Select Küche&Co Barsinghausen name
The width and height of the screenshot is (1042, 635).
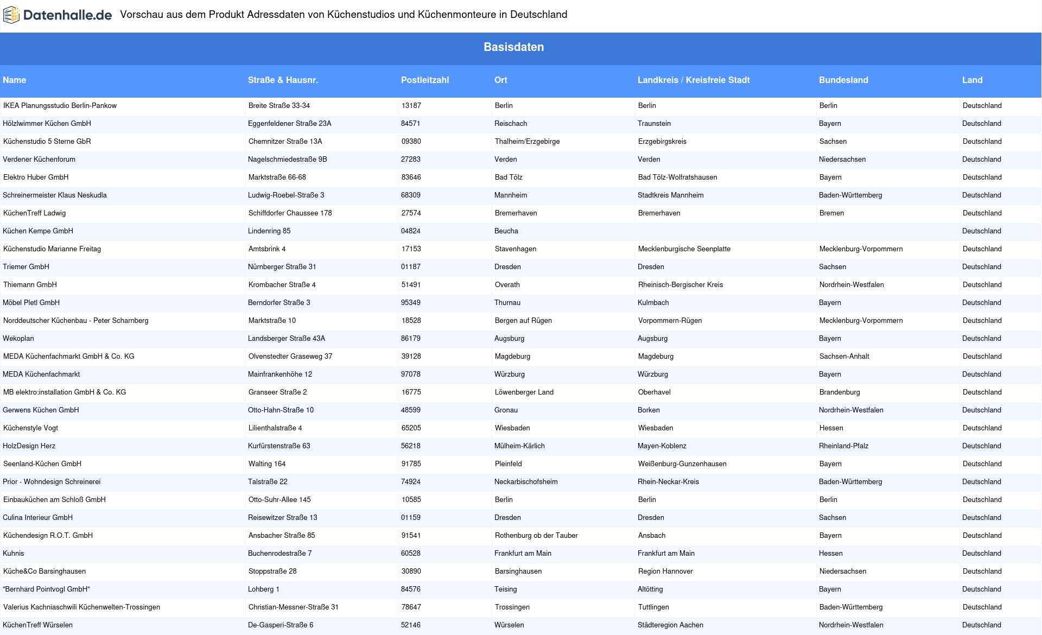[x=45, y=571]
